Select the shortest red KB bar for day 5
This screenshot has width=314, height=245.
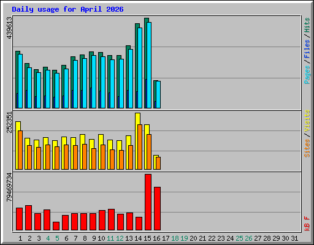coord(56,226)
